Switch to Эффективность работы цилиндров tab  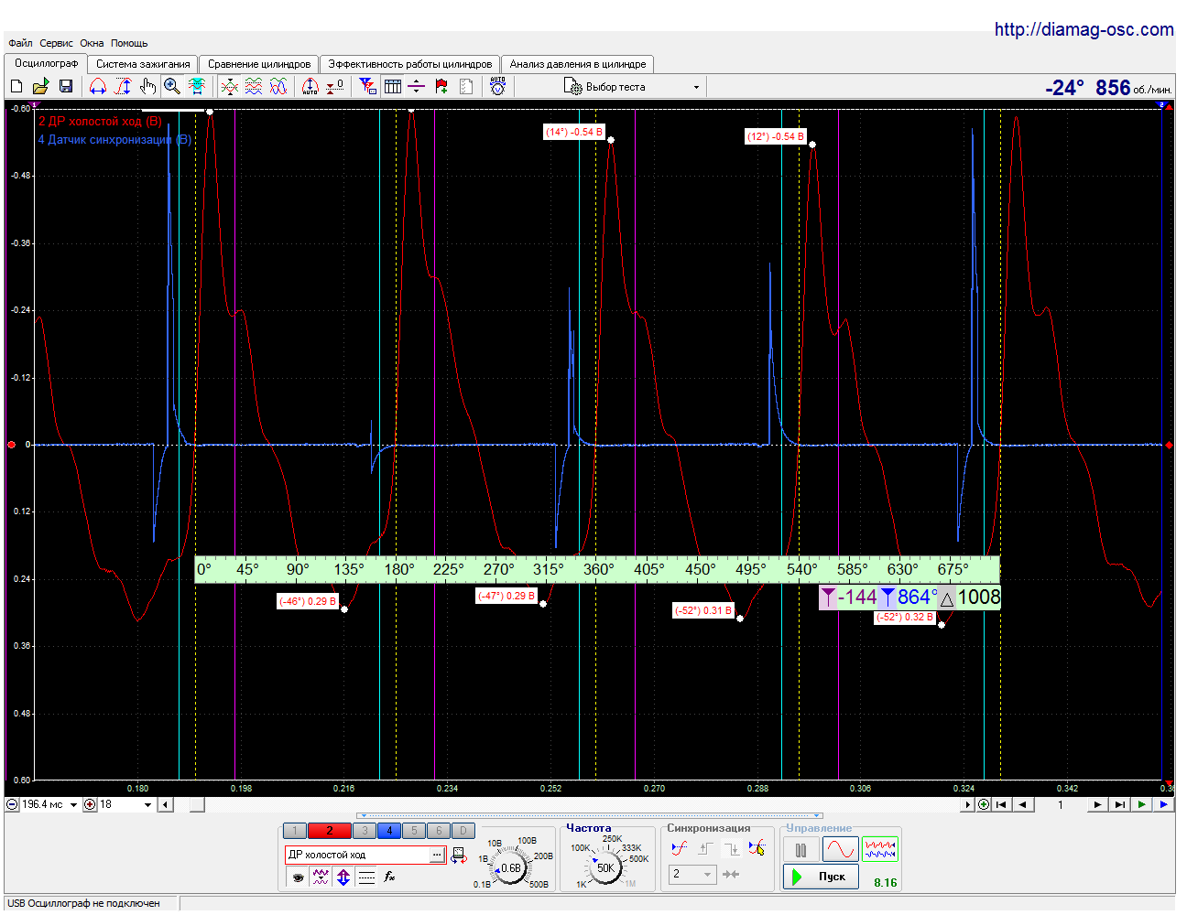[x=410, y=64]
